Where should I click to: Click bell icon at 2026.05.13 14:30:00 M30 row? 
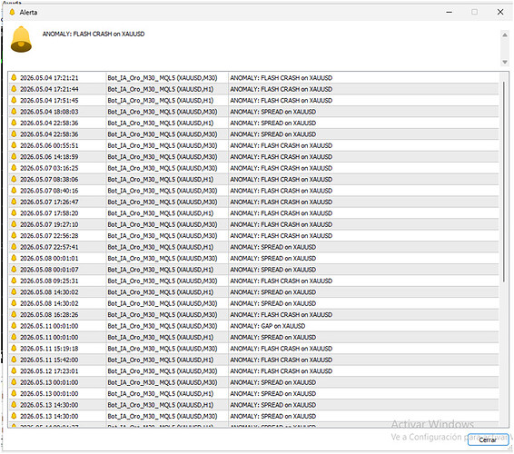(x=14, y=416)
